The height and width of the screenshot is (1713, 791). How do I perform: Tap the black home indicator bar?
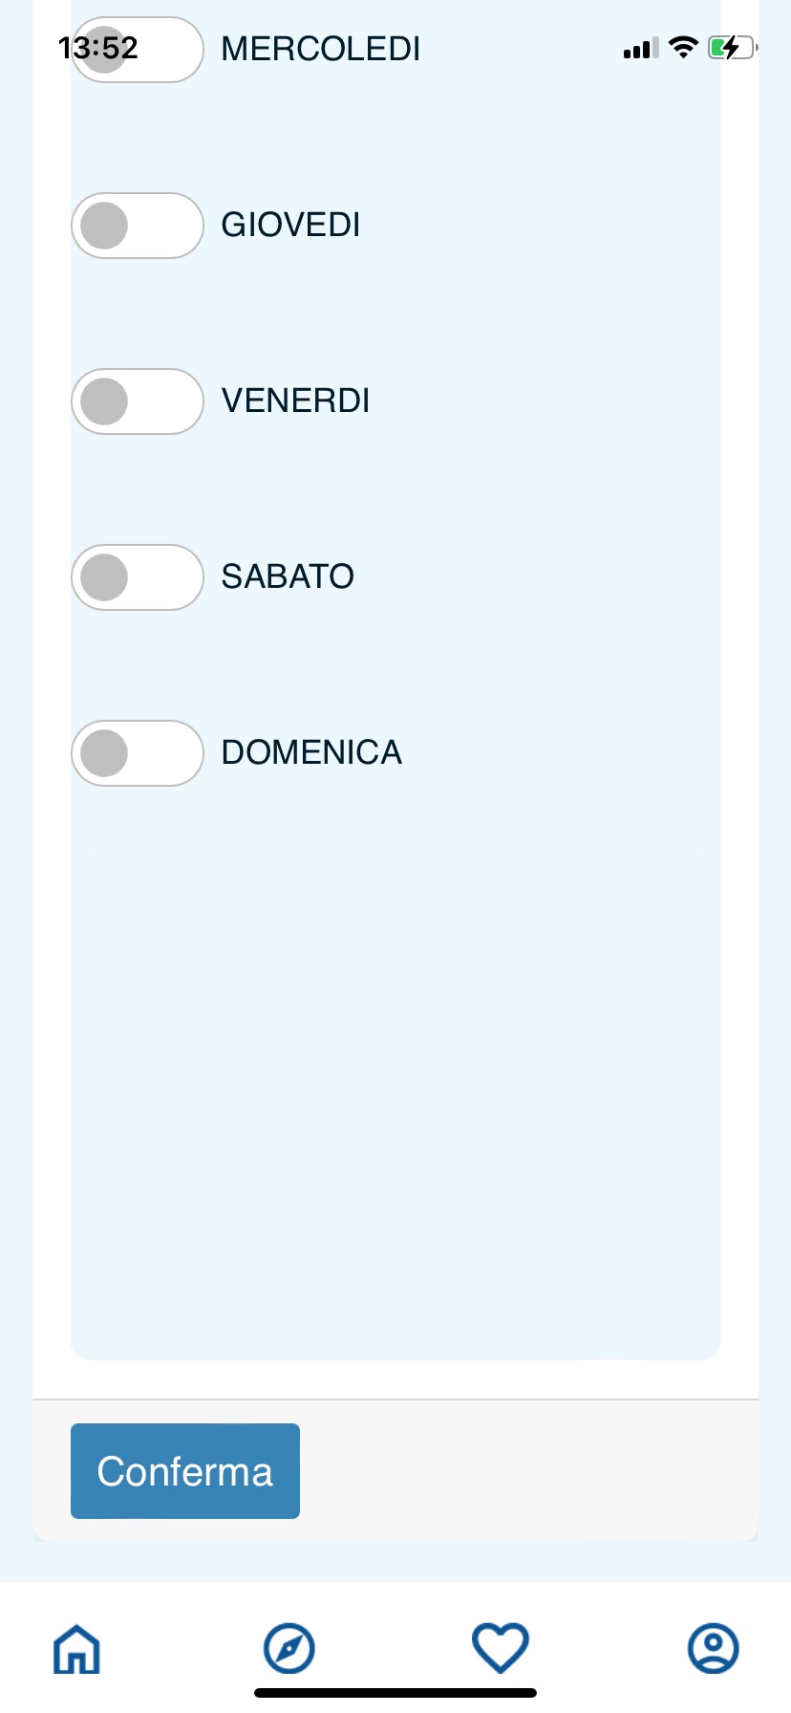(395, 1693)
